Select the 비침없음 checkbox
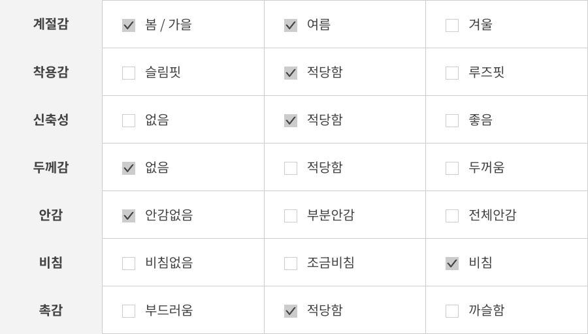 (x=129, y=264)
